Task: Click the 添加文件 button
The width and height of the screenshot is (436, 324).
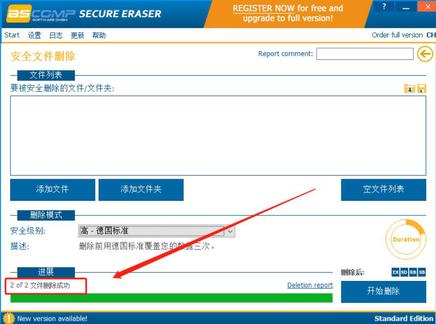Action: [x=53, y=190]
